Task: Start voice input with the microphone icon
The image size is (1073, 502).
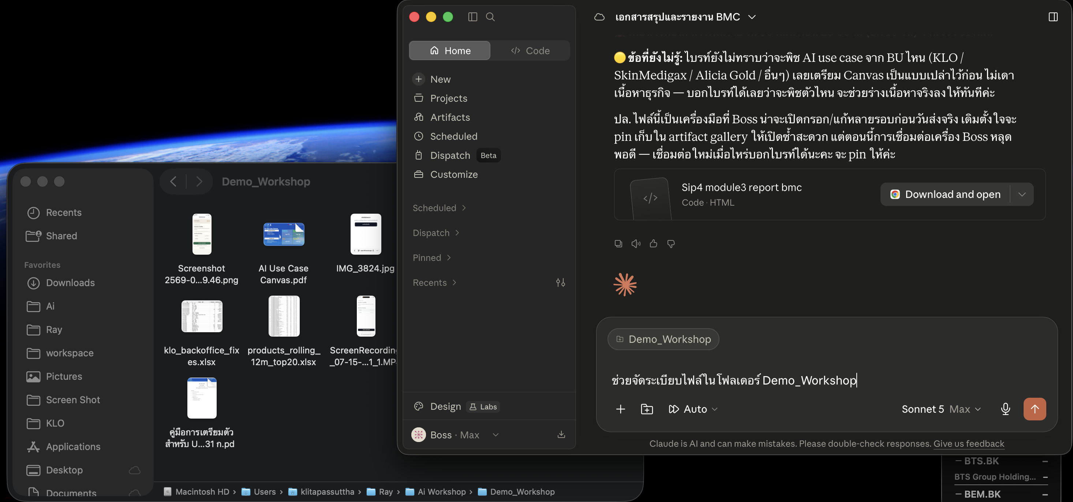Action: [x=1005, y=409]
